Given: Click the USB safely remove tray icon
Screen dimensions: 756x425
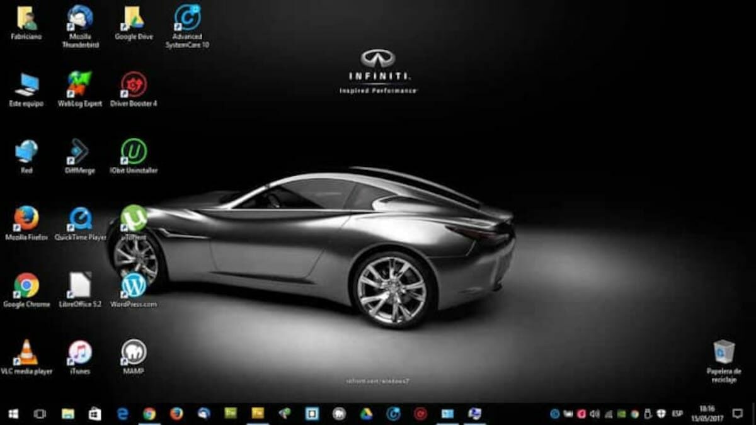Looking at the screenshot, I should [648, 414].
